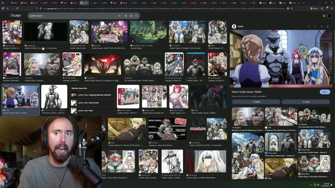Open Barnes & Noble Goblin Slayer Vol. thumbnail
This screenshot has height=188, width=335.
click(x=179, y=97)
